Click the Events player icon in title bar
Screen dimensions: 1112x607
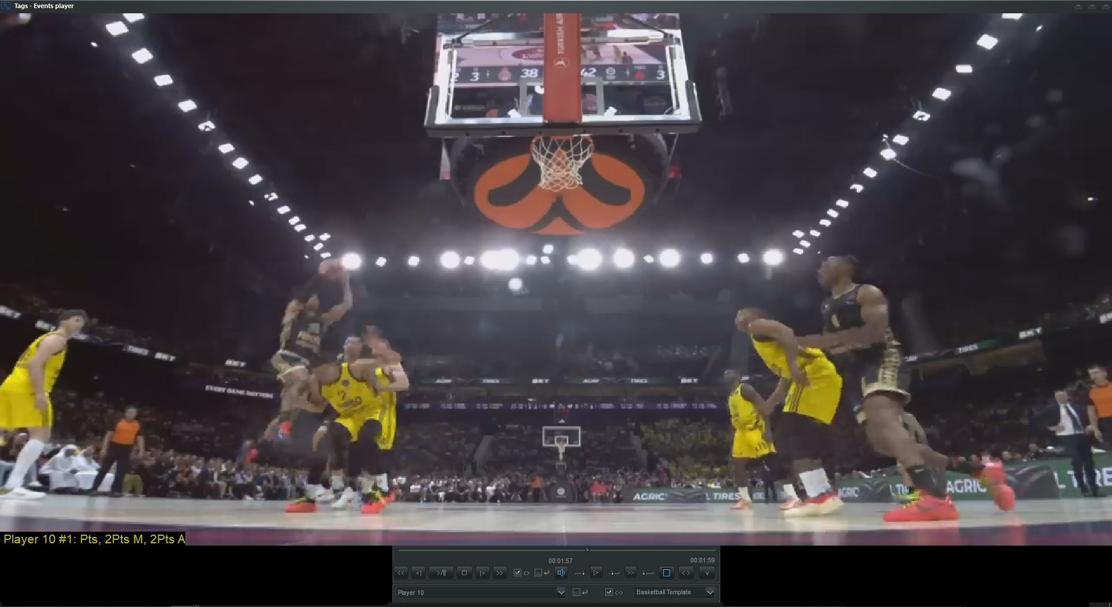pyautogui.click(x=5, y=5)
